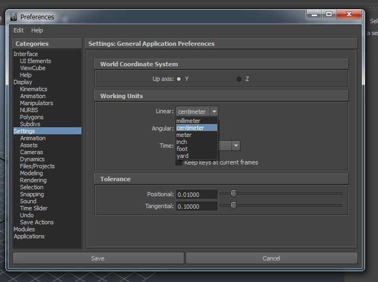This screenshot has height=282, width=378.
Task: Select UI Elements category
Action: click(x=47, y=61)
